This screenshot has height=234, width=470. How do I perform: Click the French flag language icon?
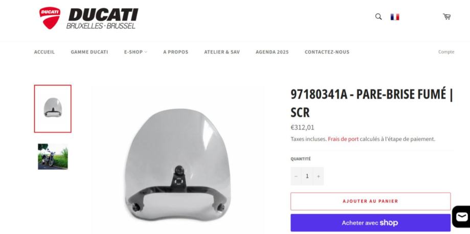point(395,17)
